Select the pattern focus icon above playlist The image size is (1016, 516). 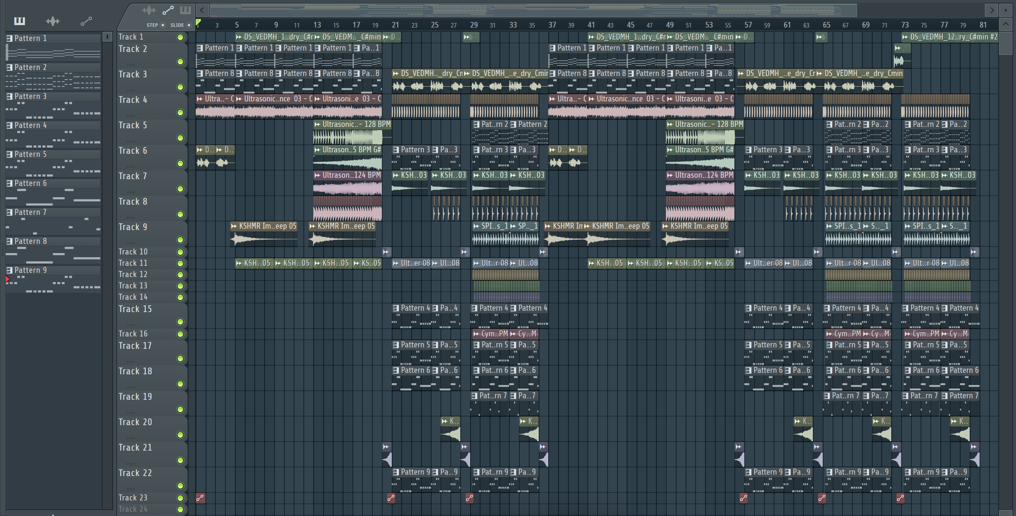pyautogui.click(x=185, y=10)
